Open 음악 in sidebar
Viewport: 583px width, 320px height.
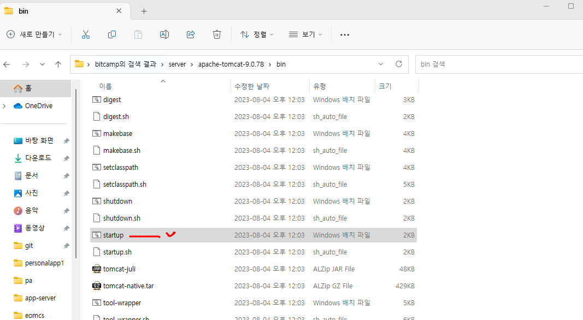pyautogui.click(x=31, y=210)
